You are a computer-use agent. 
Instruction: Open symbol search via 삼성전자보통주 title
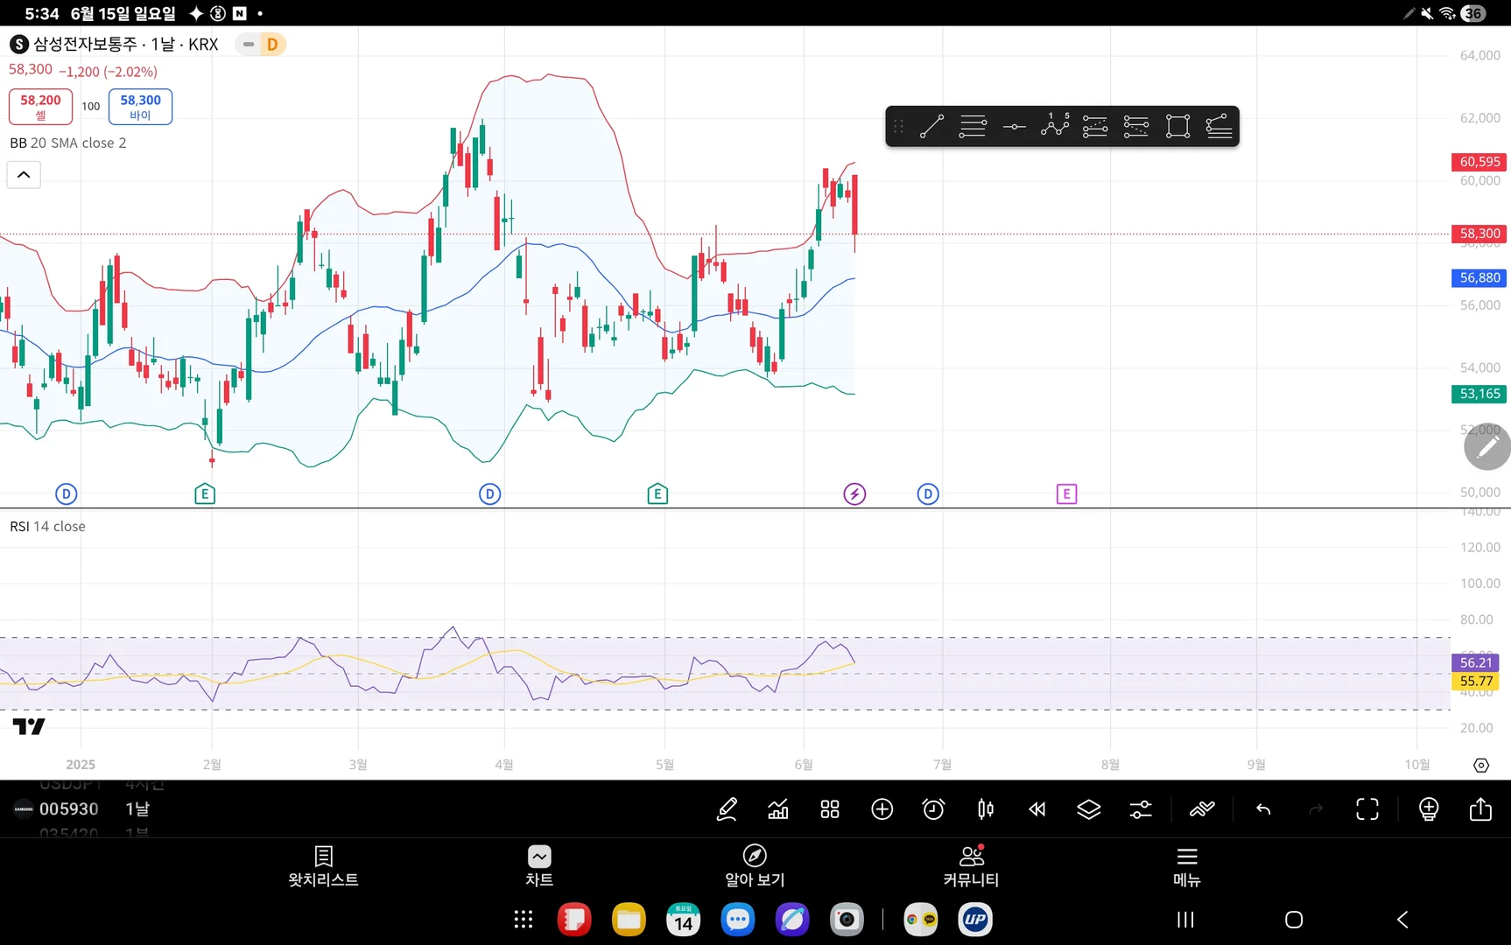pyautogui.click(x=86, y=45)
